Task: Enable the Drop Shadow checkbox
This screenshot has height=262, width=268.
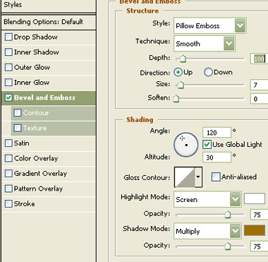Action: click(8, 37)
